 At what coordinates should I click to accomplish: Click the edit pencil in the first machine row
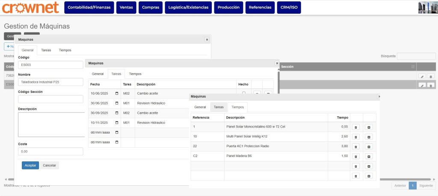point(422,76)
